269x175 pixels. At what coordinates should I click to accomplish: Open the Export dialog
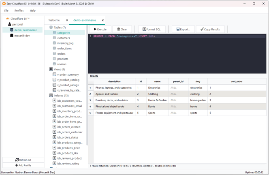point(183,29)
